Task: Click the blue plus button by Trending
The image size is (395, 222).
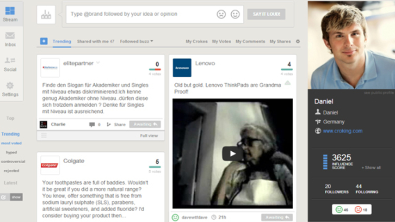Action: [x=44, y=41]
